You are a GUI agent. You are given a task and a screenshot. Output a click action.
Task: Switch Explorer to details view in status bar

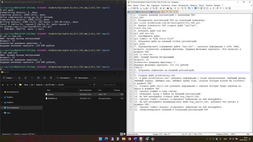(x=122, y=134)
